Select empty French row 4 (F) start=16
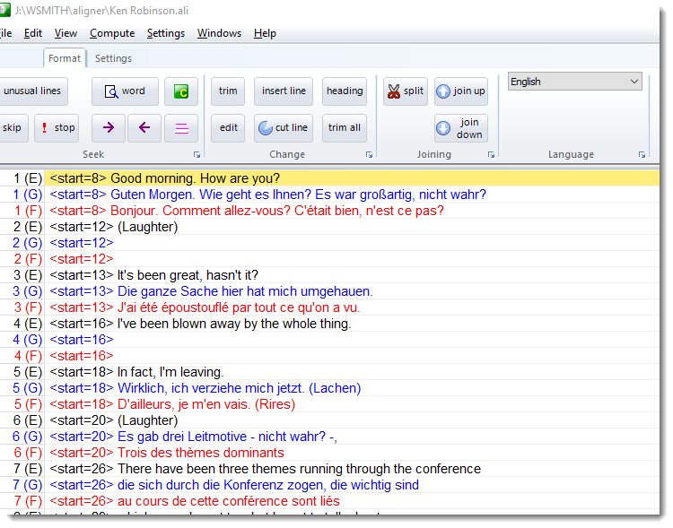Viewport: 673px width, 528px height. tap(329, 356)
